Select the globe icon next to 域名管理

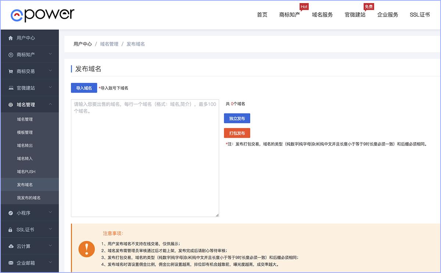tap(11, 104)
